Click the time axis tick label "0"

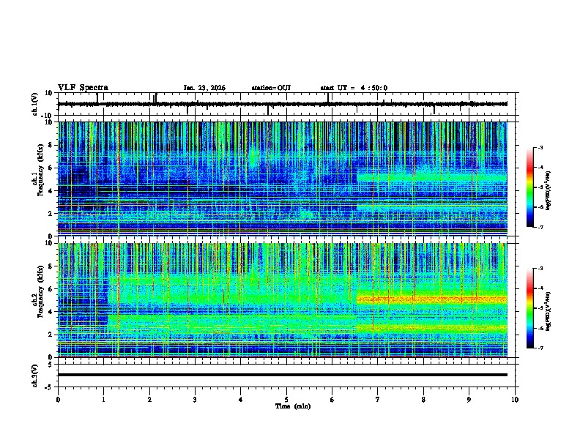(x=58, y=400)
